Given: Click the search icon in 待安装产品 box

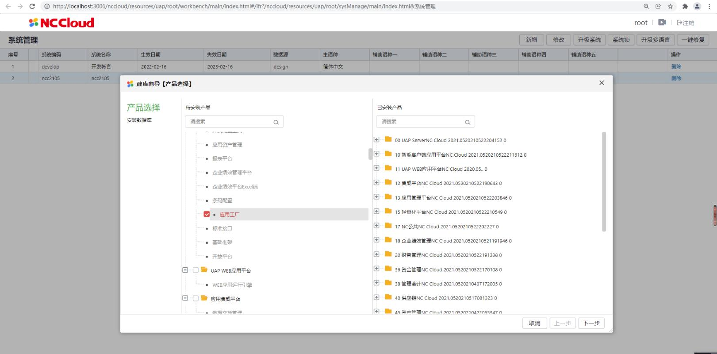Looking at the screenshot, I should point(276,122).
